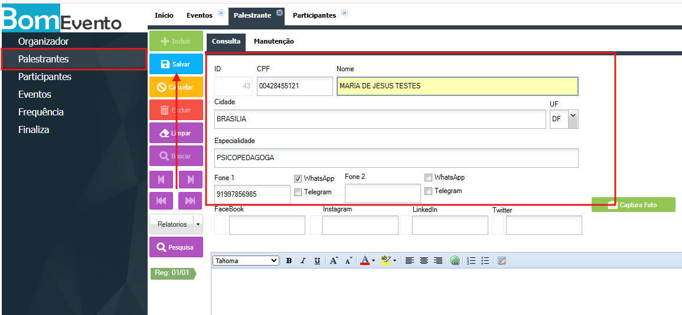Open the Participantes tab
This screenshot has width=682, height=315.
[x=314, y=15]
